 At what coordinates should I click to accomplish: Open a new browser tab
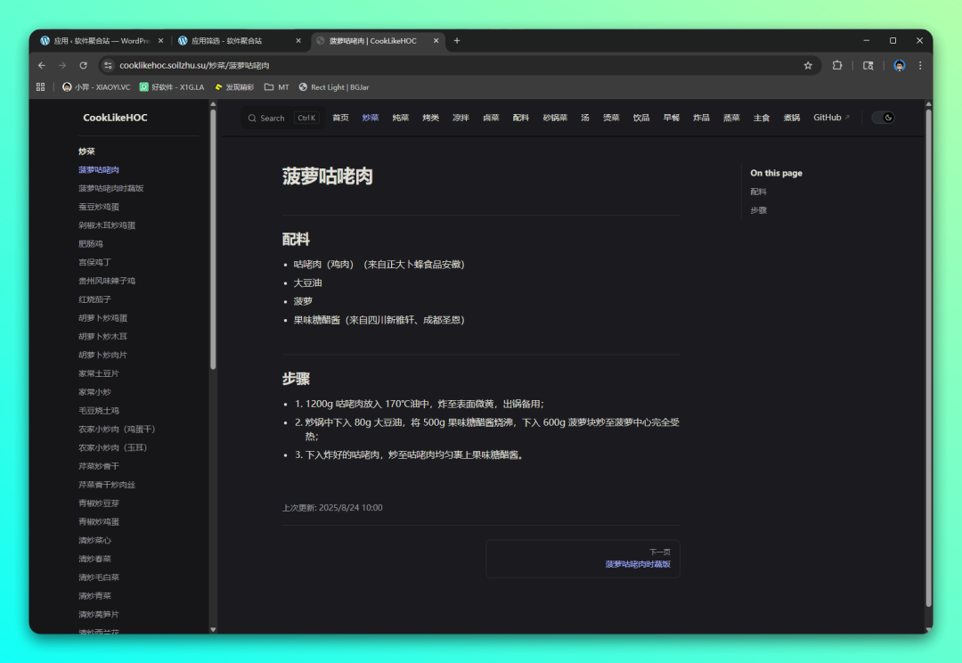[x=457, y=41]
